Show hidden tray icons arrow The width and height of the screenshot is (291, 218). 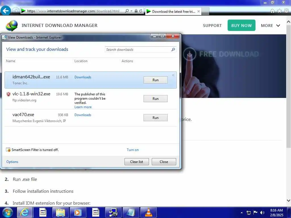[242, 213]
